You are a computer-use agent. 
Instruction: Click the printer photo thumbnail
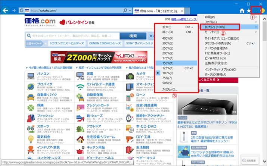(x=207, y=105)
